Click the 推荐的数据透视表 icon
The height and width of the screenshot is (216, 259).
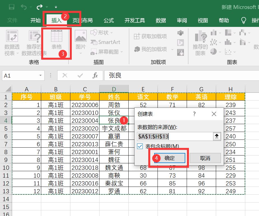34,36
